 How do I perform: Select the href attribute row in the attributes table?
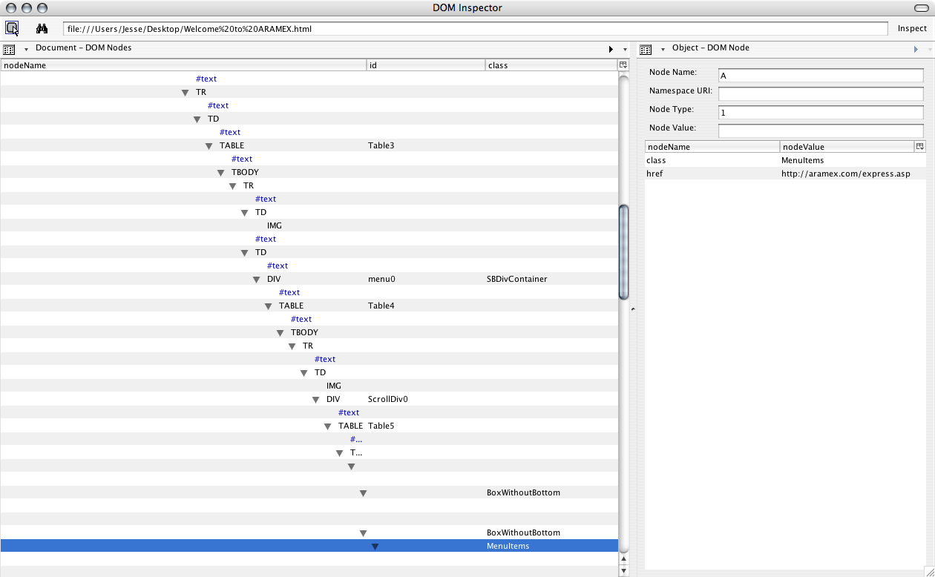(785, 174)
